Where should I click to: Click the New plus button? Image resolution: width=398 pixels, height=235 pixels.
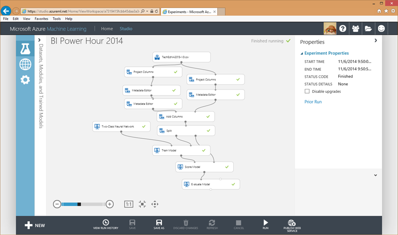point(35,225)
